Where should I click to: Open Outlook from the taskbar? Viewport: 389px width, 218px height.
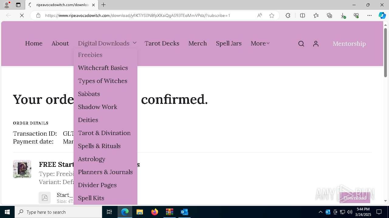184,212
